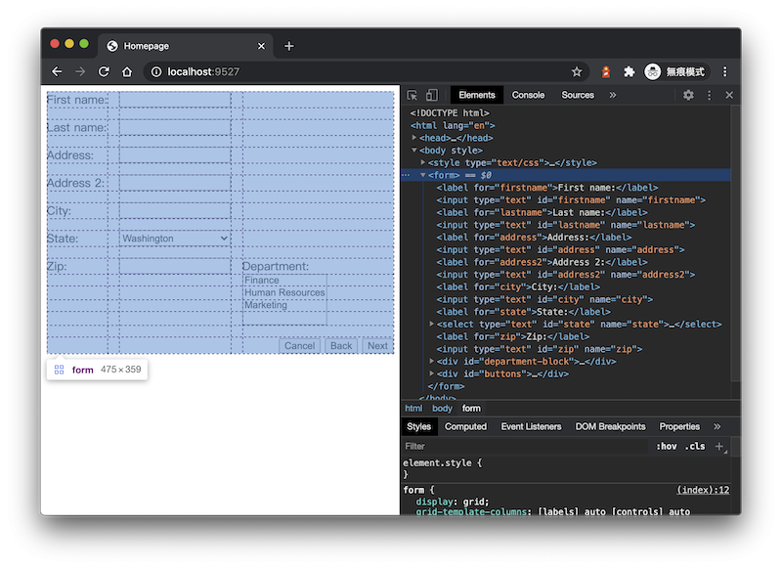Close the DevTools panel
This screenshot has width=782, height=569.
coord(729,95)
